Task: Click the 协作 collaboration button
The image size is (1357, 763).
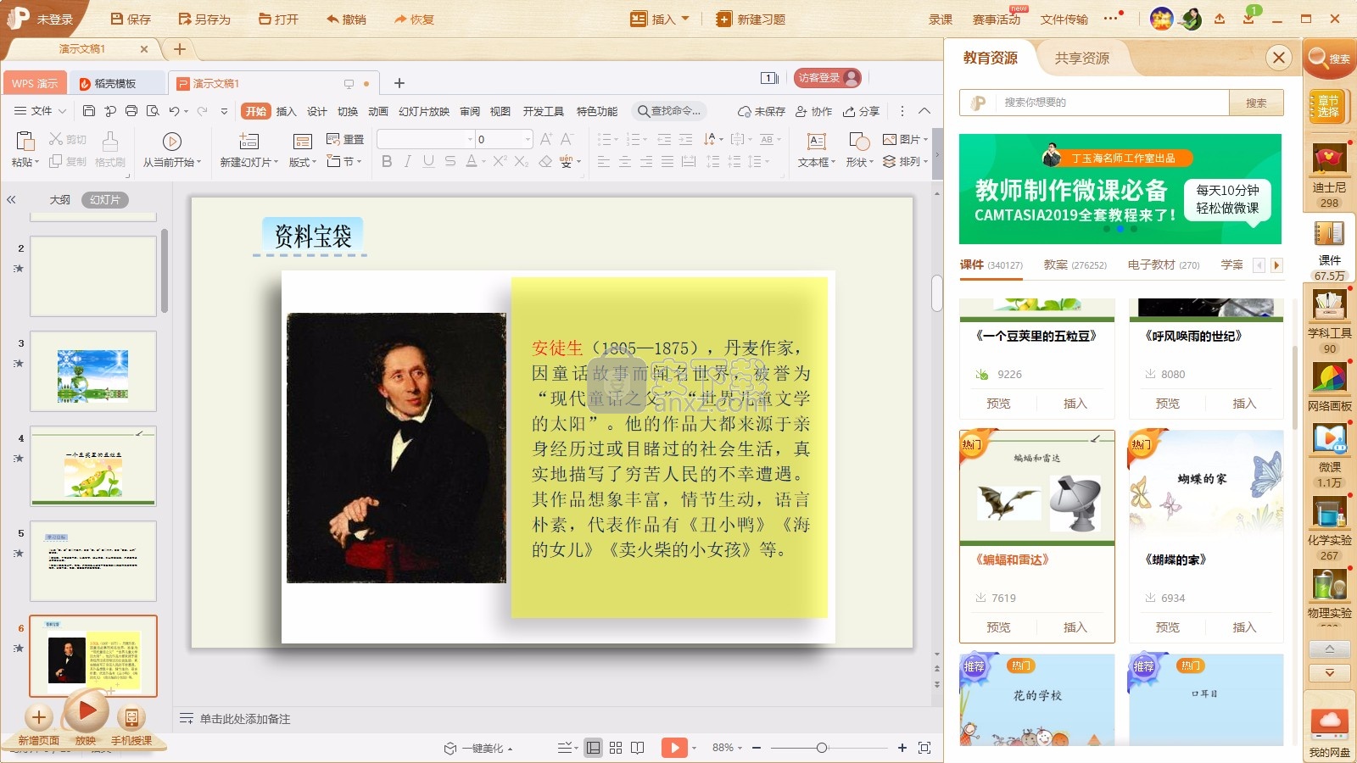Action: tap(813, 111)
